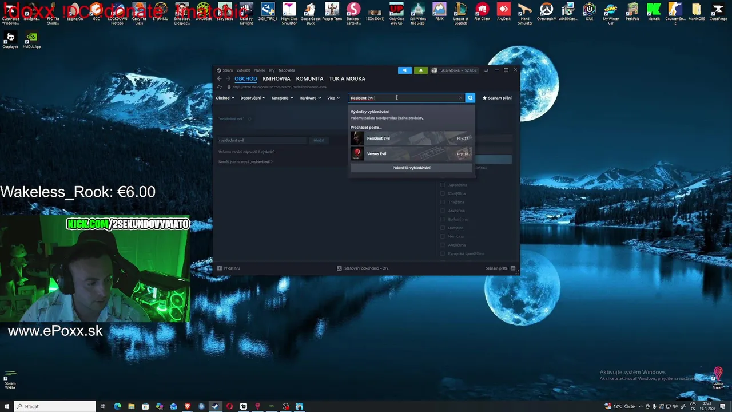Tick the Němčina language checkbox
The height and width of the screenshot is (412, 732).
click(x=443, y=236)
